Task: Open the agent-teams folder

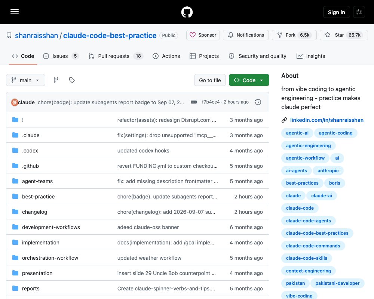Action: pyautogui.click(x=37, y=181)
